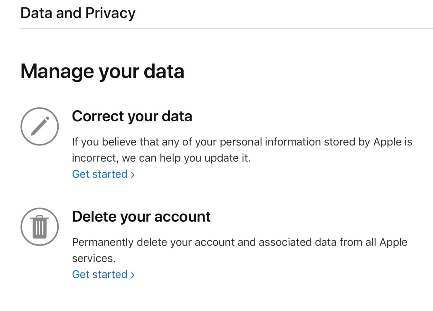The height and width of the screenshot is (311, 433).
Task: Click the line starting 'Permanently delete your account'
Action: pos(240,242)
